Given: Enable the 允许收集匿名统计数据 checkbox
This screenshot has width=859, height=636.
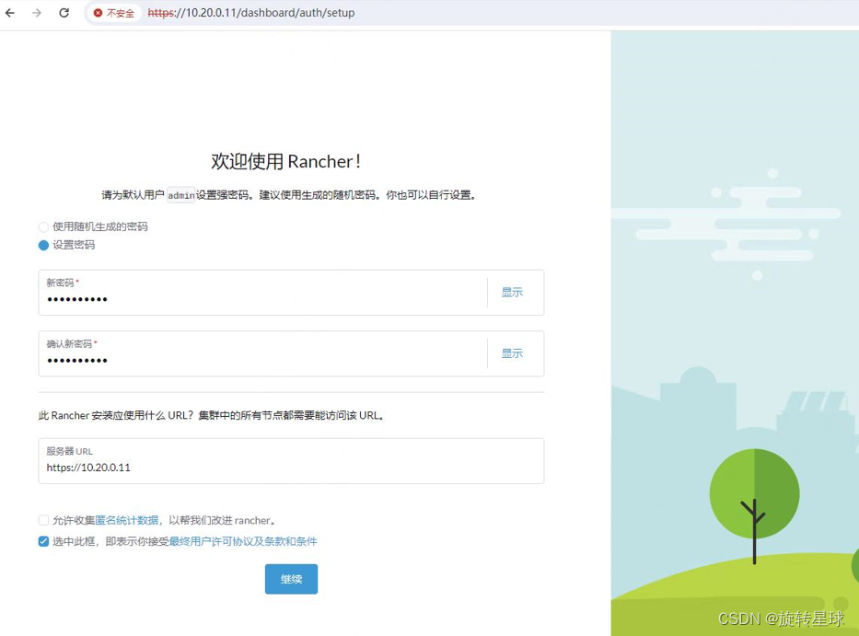Looking at the screenshot, I should pos(43,520).
